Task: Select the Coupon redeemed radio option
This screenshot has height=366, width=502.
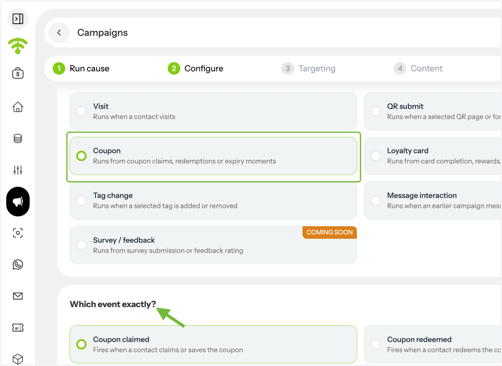Action: click(376, 345)
